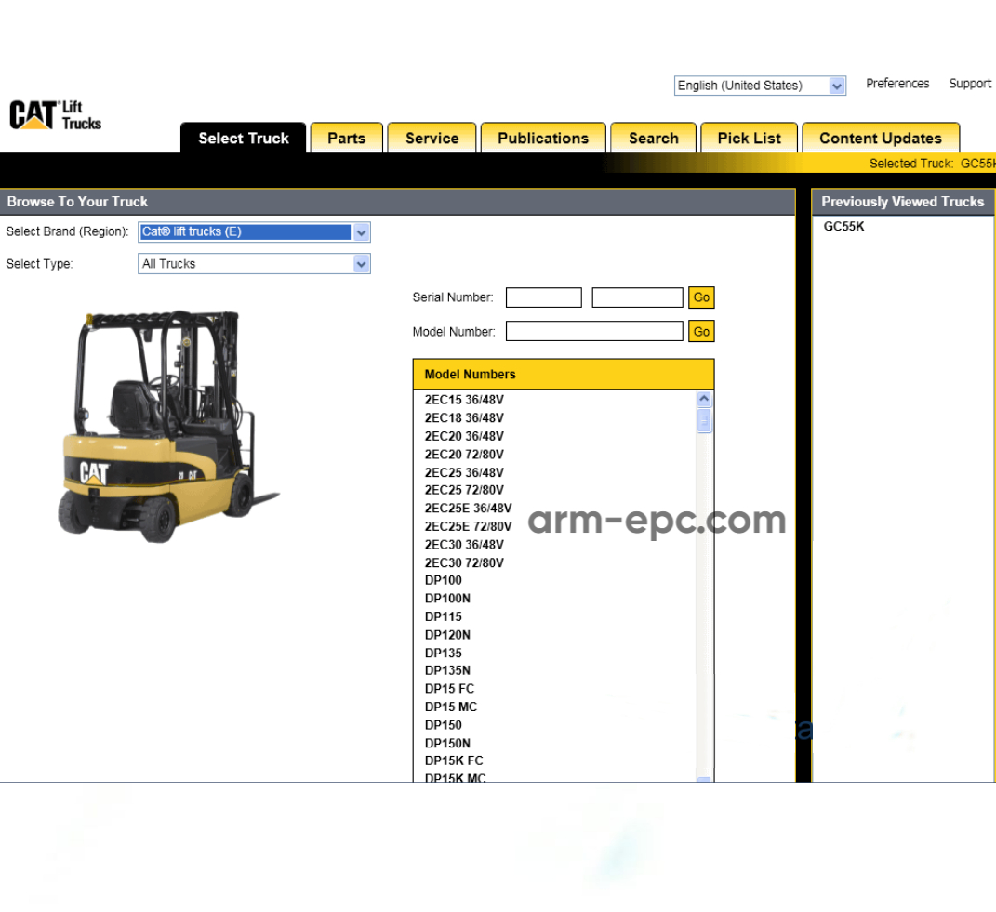Click the Model Number input field

[594, 331]
